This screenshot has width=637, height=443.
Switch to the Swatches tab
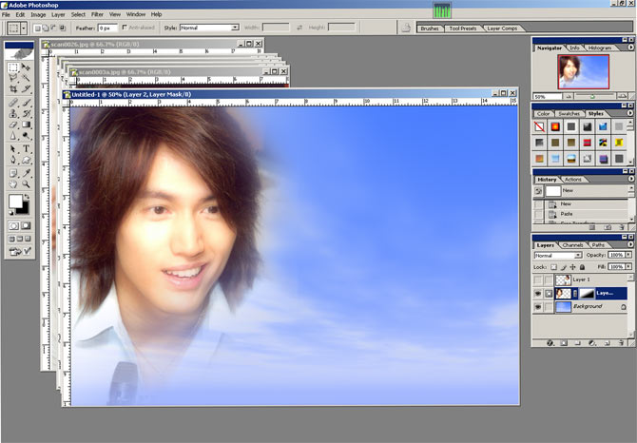pos(569,114)
